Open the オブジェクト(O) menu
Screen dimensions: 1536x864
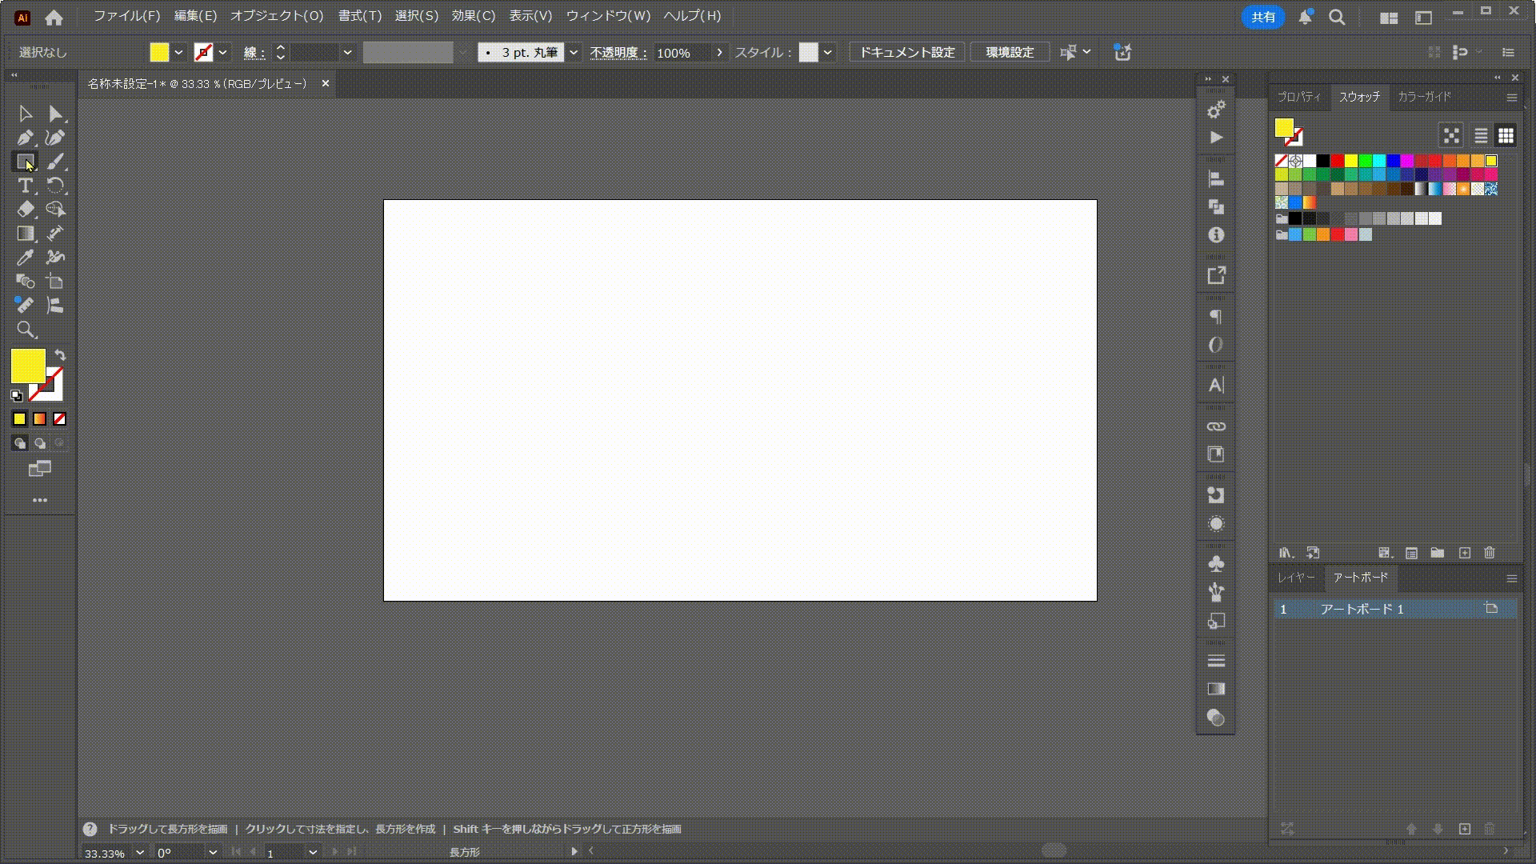pos(277,16)
